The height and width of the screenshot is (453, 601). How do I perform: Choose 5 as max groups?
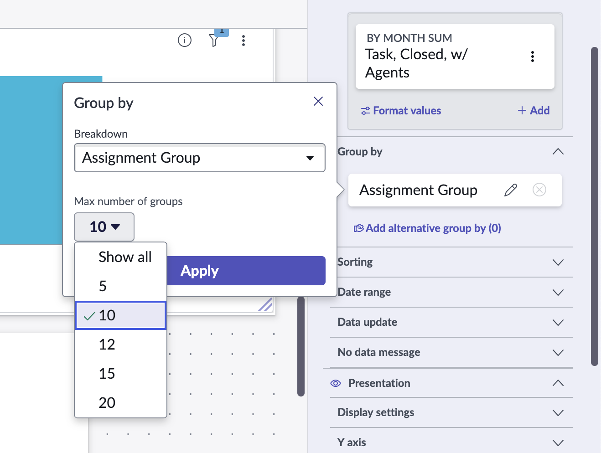pyautogui.click(x=103, y=286)
